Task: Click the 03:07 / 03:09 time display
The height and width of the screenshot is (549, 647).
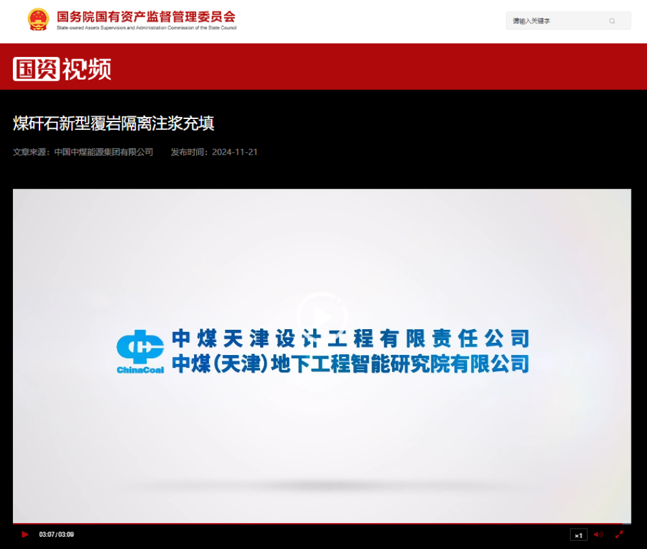Action: point(56,535)
